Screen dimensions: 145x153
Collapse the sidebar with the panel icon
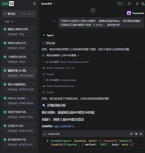click(35, 4)
